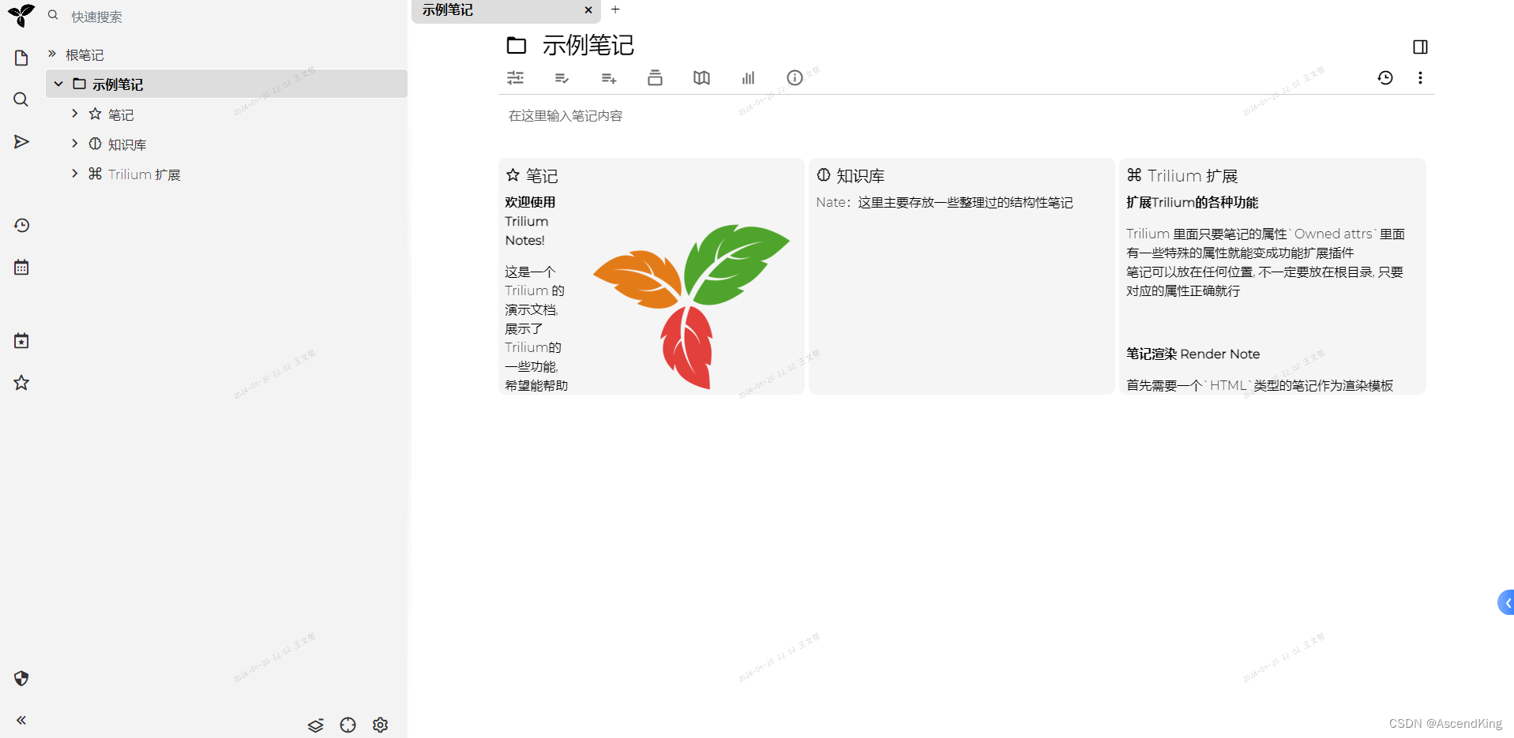Click the protected session shield icon
Viewport: 1514px width, 738px height.
[x=21, y=678]
